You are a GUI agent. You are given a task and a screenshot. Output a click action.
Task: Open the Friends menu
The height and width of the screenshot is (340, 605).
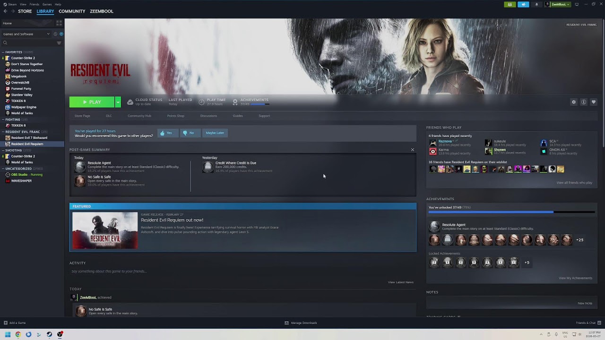coord(34,4)
